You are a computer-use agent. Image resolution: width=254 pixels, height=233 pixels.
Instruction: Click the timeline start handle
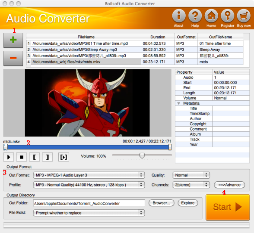(6, 147)
